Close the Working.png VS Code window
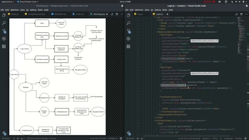The height and width of the screenshot is (140, 249). click(122, 6)
